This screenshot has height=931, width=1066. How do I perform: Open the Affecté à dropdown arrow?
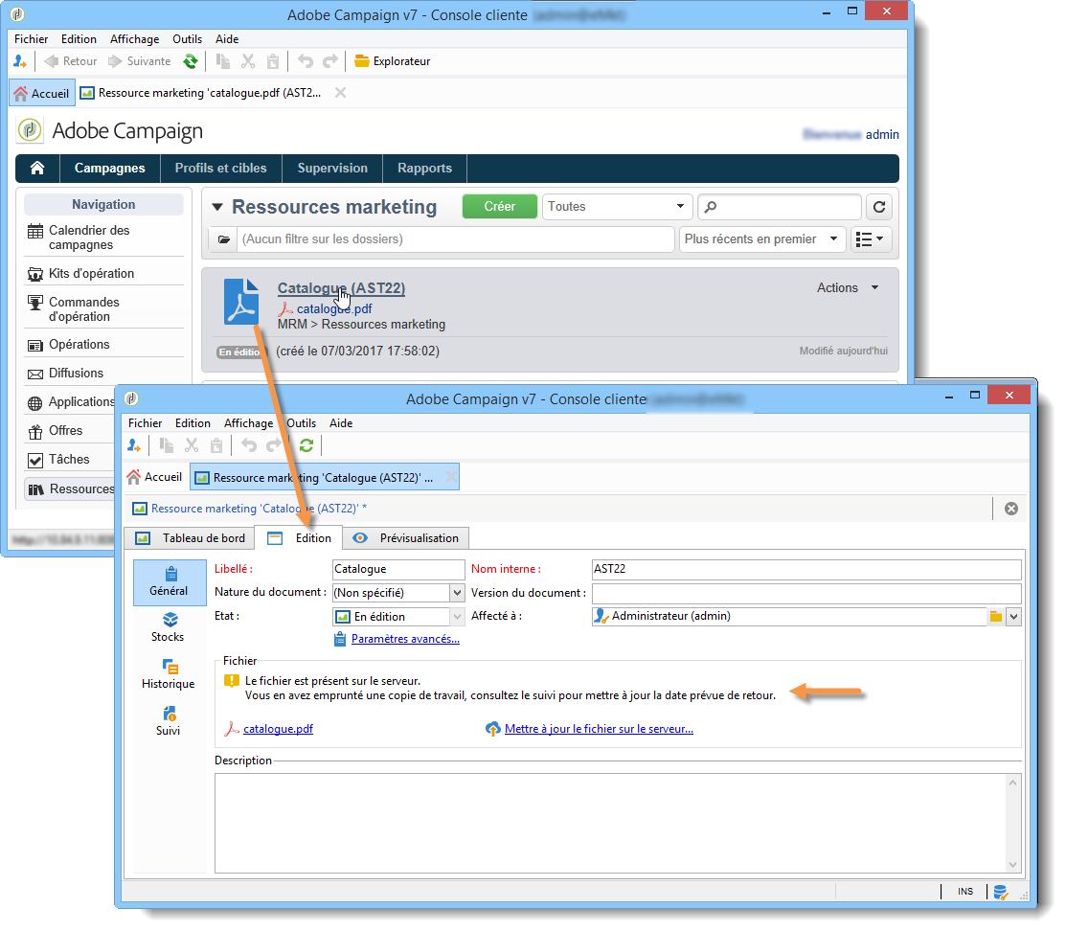click(x=1013, y=617)
